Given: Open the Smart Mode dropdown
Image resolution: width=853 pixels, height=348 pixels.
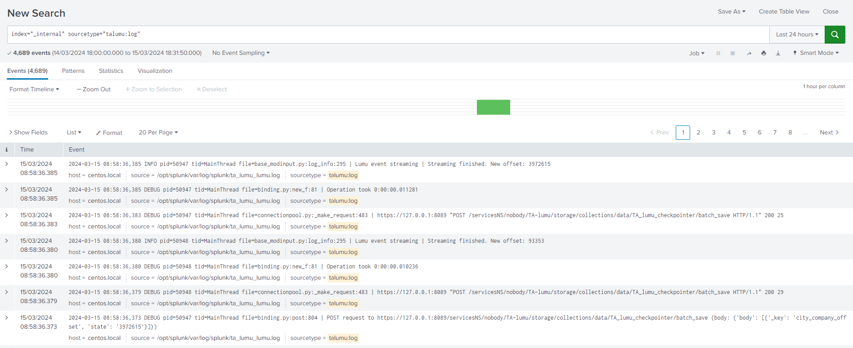Looking at the screenshot, I should [816, 53].
